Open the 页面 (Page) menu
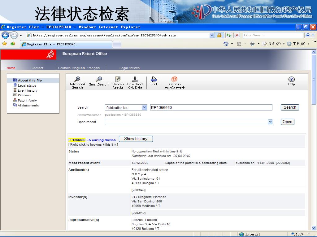This screenshot has height=237, width=317. [x=273, y=44]
